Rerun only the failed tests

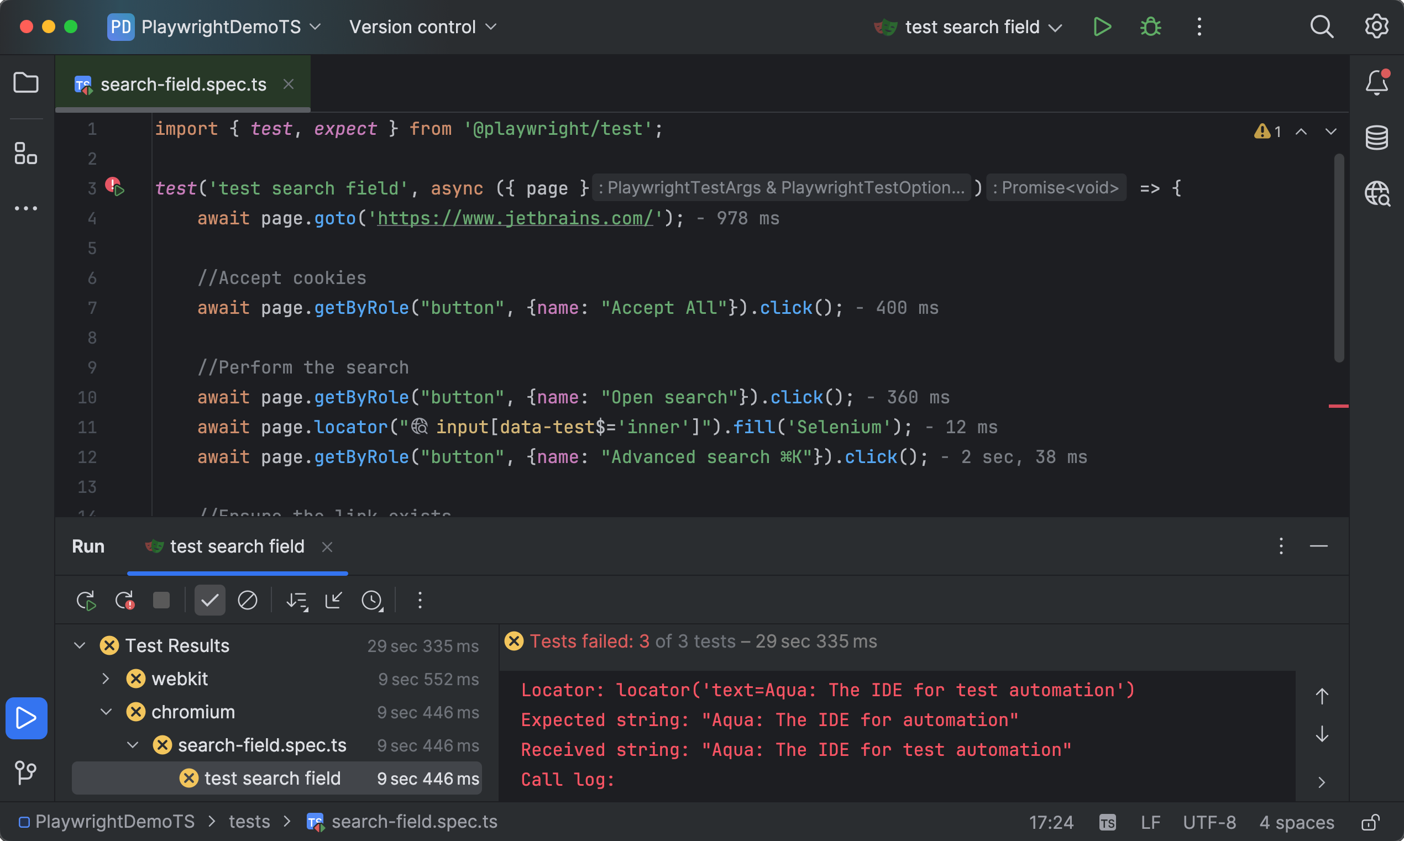(124, 600)
